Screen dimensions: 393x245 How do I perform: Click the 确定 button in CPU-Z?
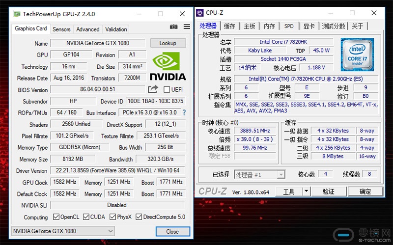click(x=365, y=191)
